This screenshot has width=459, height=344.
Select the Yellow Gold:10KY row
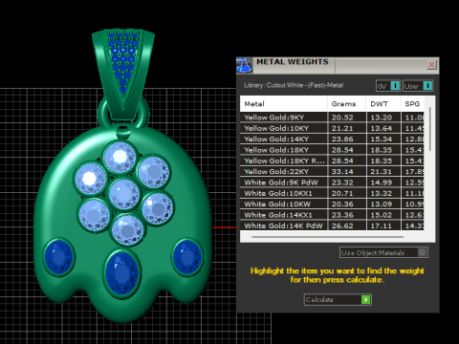pos(332,128)
